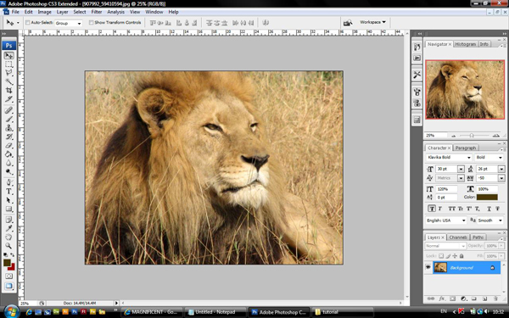Open the Workspace dropdown
The width and height of the screenshot is (509, 318).
[372, 22]
